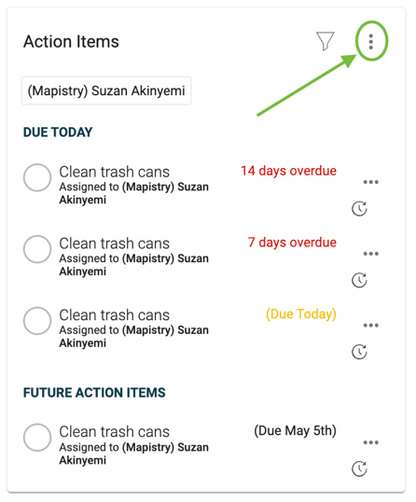The width and height of the screenshot is (416, 502).
Task: Click the recurrence clock icon on the 7 days overdue task
Action: pos(359,281)
